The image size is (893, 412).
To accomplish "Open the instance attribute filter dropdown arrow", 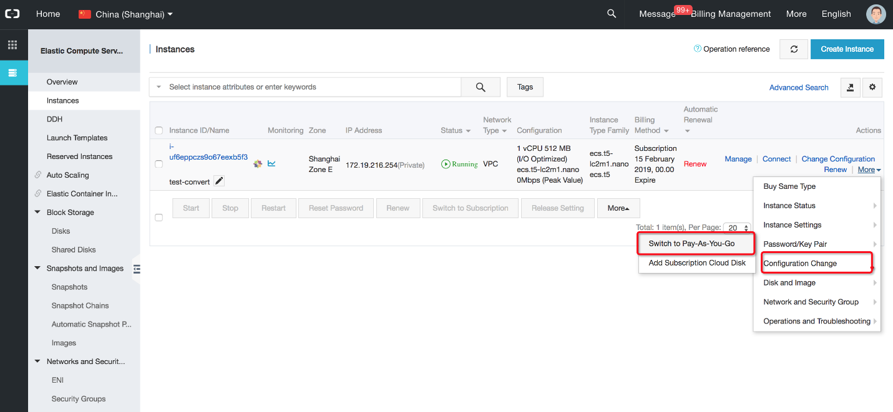I will point(159,87).
